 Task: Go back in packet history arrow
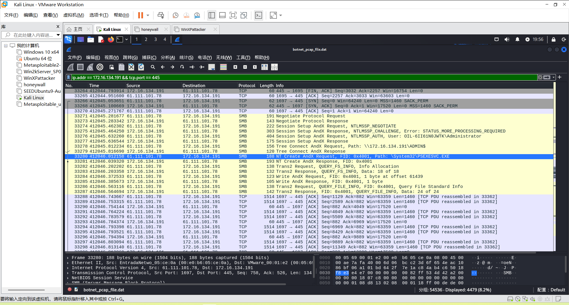163,67
